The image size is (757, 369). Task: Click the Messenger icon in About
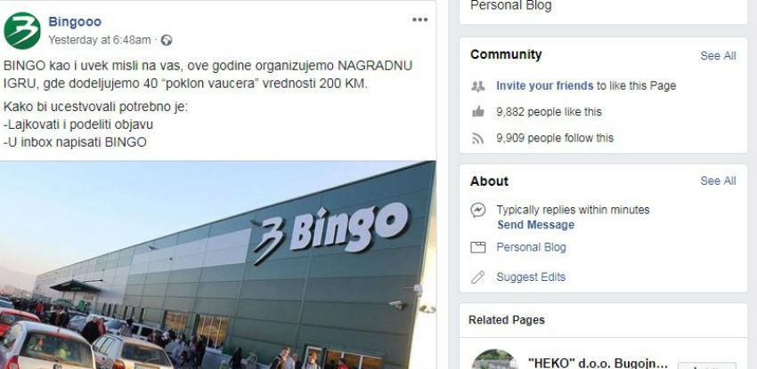click(x=478, y=210)
